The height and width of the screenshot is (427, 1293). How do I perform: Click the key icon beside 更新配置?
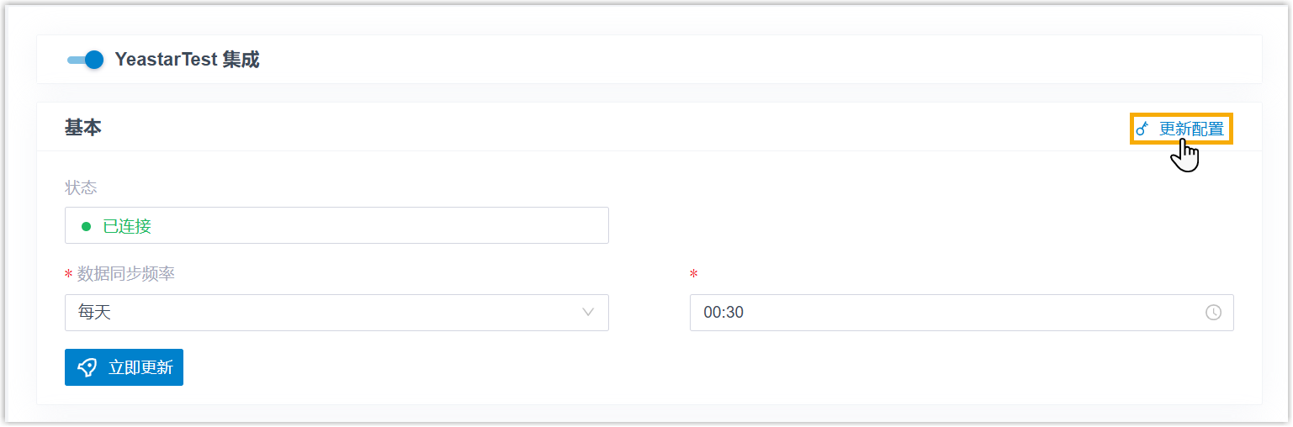point(1142,129)
